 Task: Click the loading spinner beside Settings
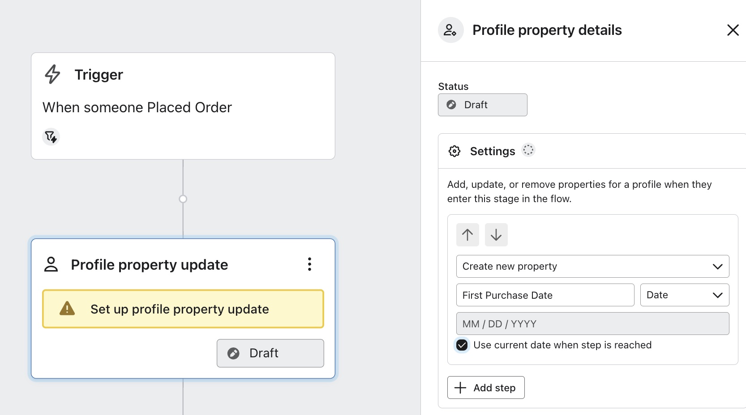click(528, 150)
